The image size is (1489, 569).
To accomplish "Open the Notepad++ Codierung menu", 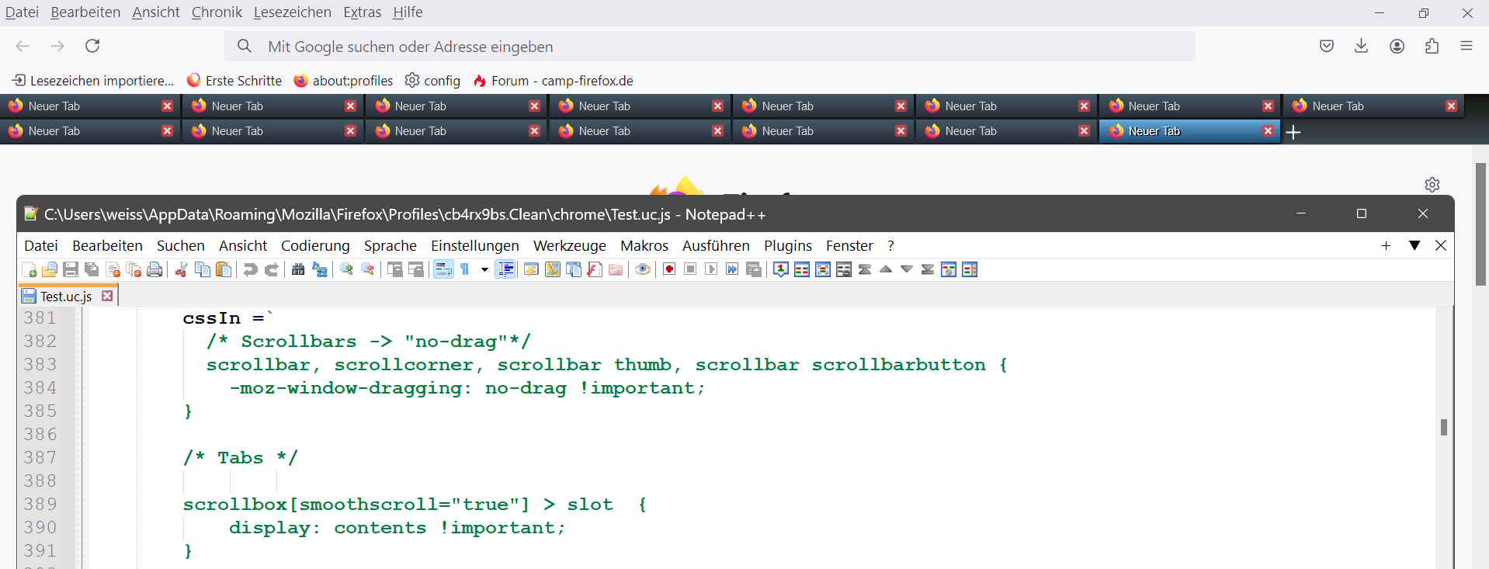I will coord(315,245).
